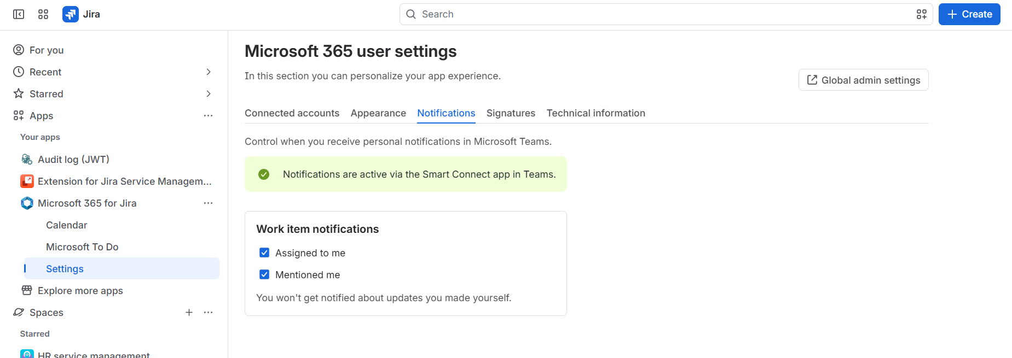This screenshot has height=358, width=1012.
Task: Click into the Search input field
Action: pos(666,14)
